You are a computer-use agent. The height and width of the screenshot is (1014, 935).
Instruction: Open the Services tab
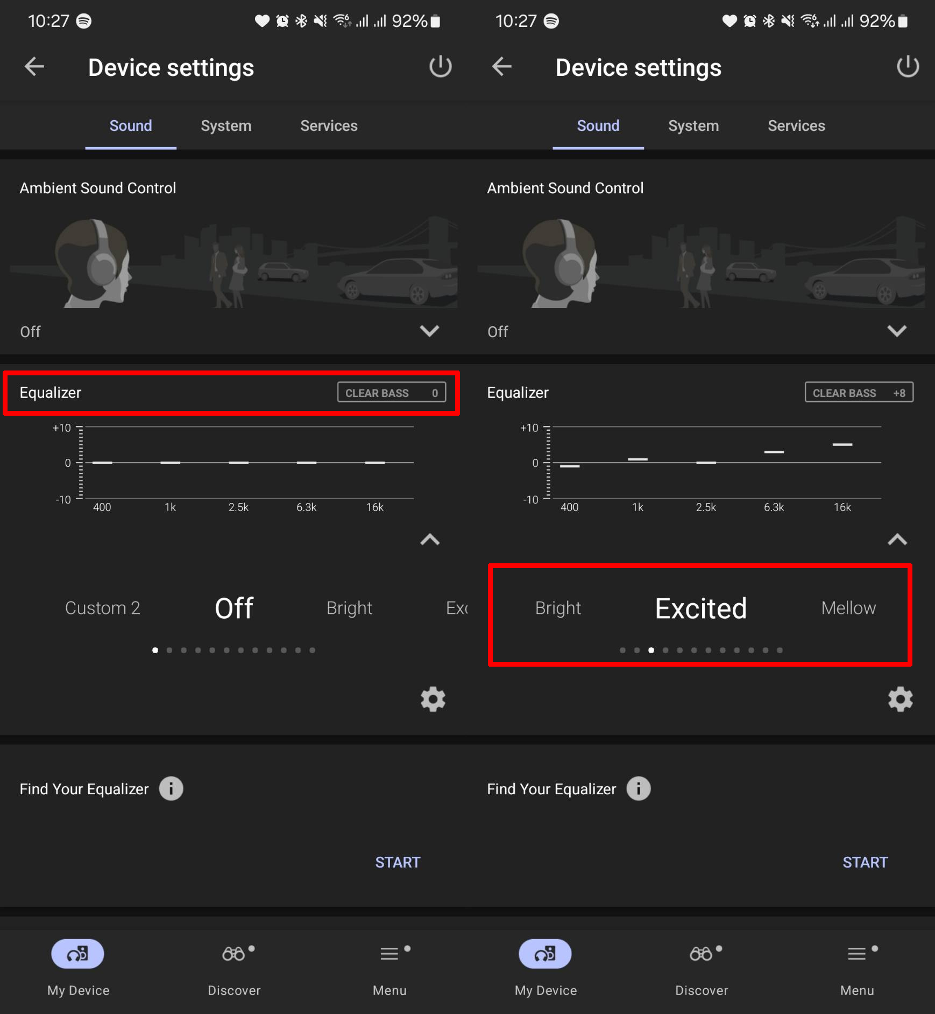pyautogui.click(x=329, y=125)
